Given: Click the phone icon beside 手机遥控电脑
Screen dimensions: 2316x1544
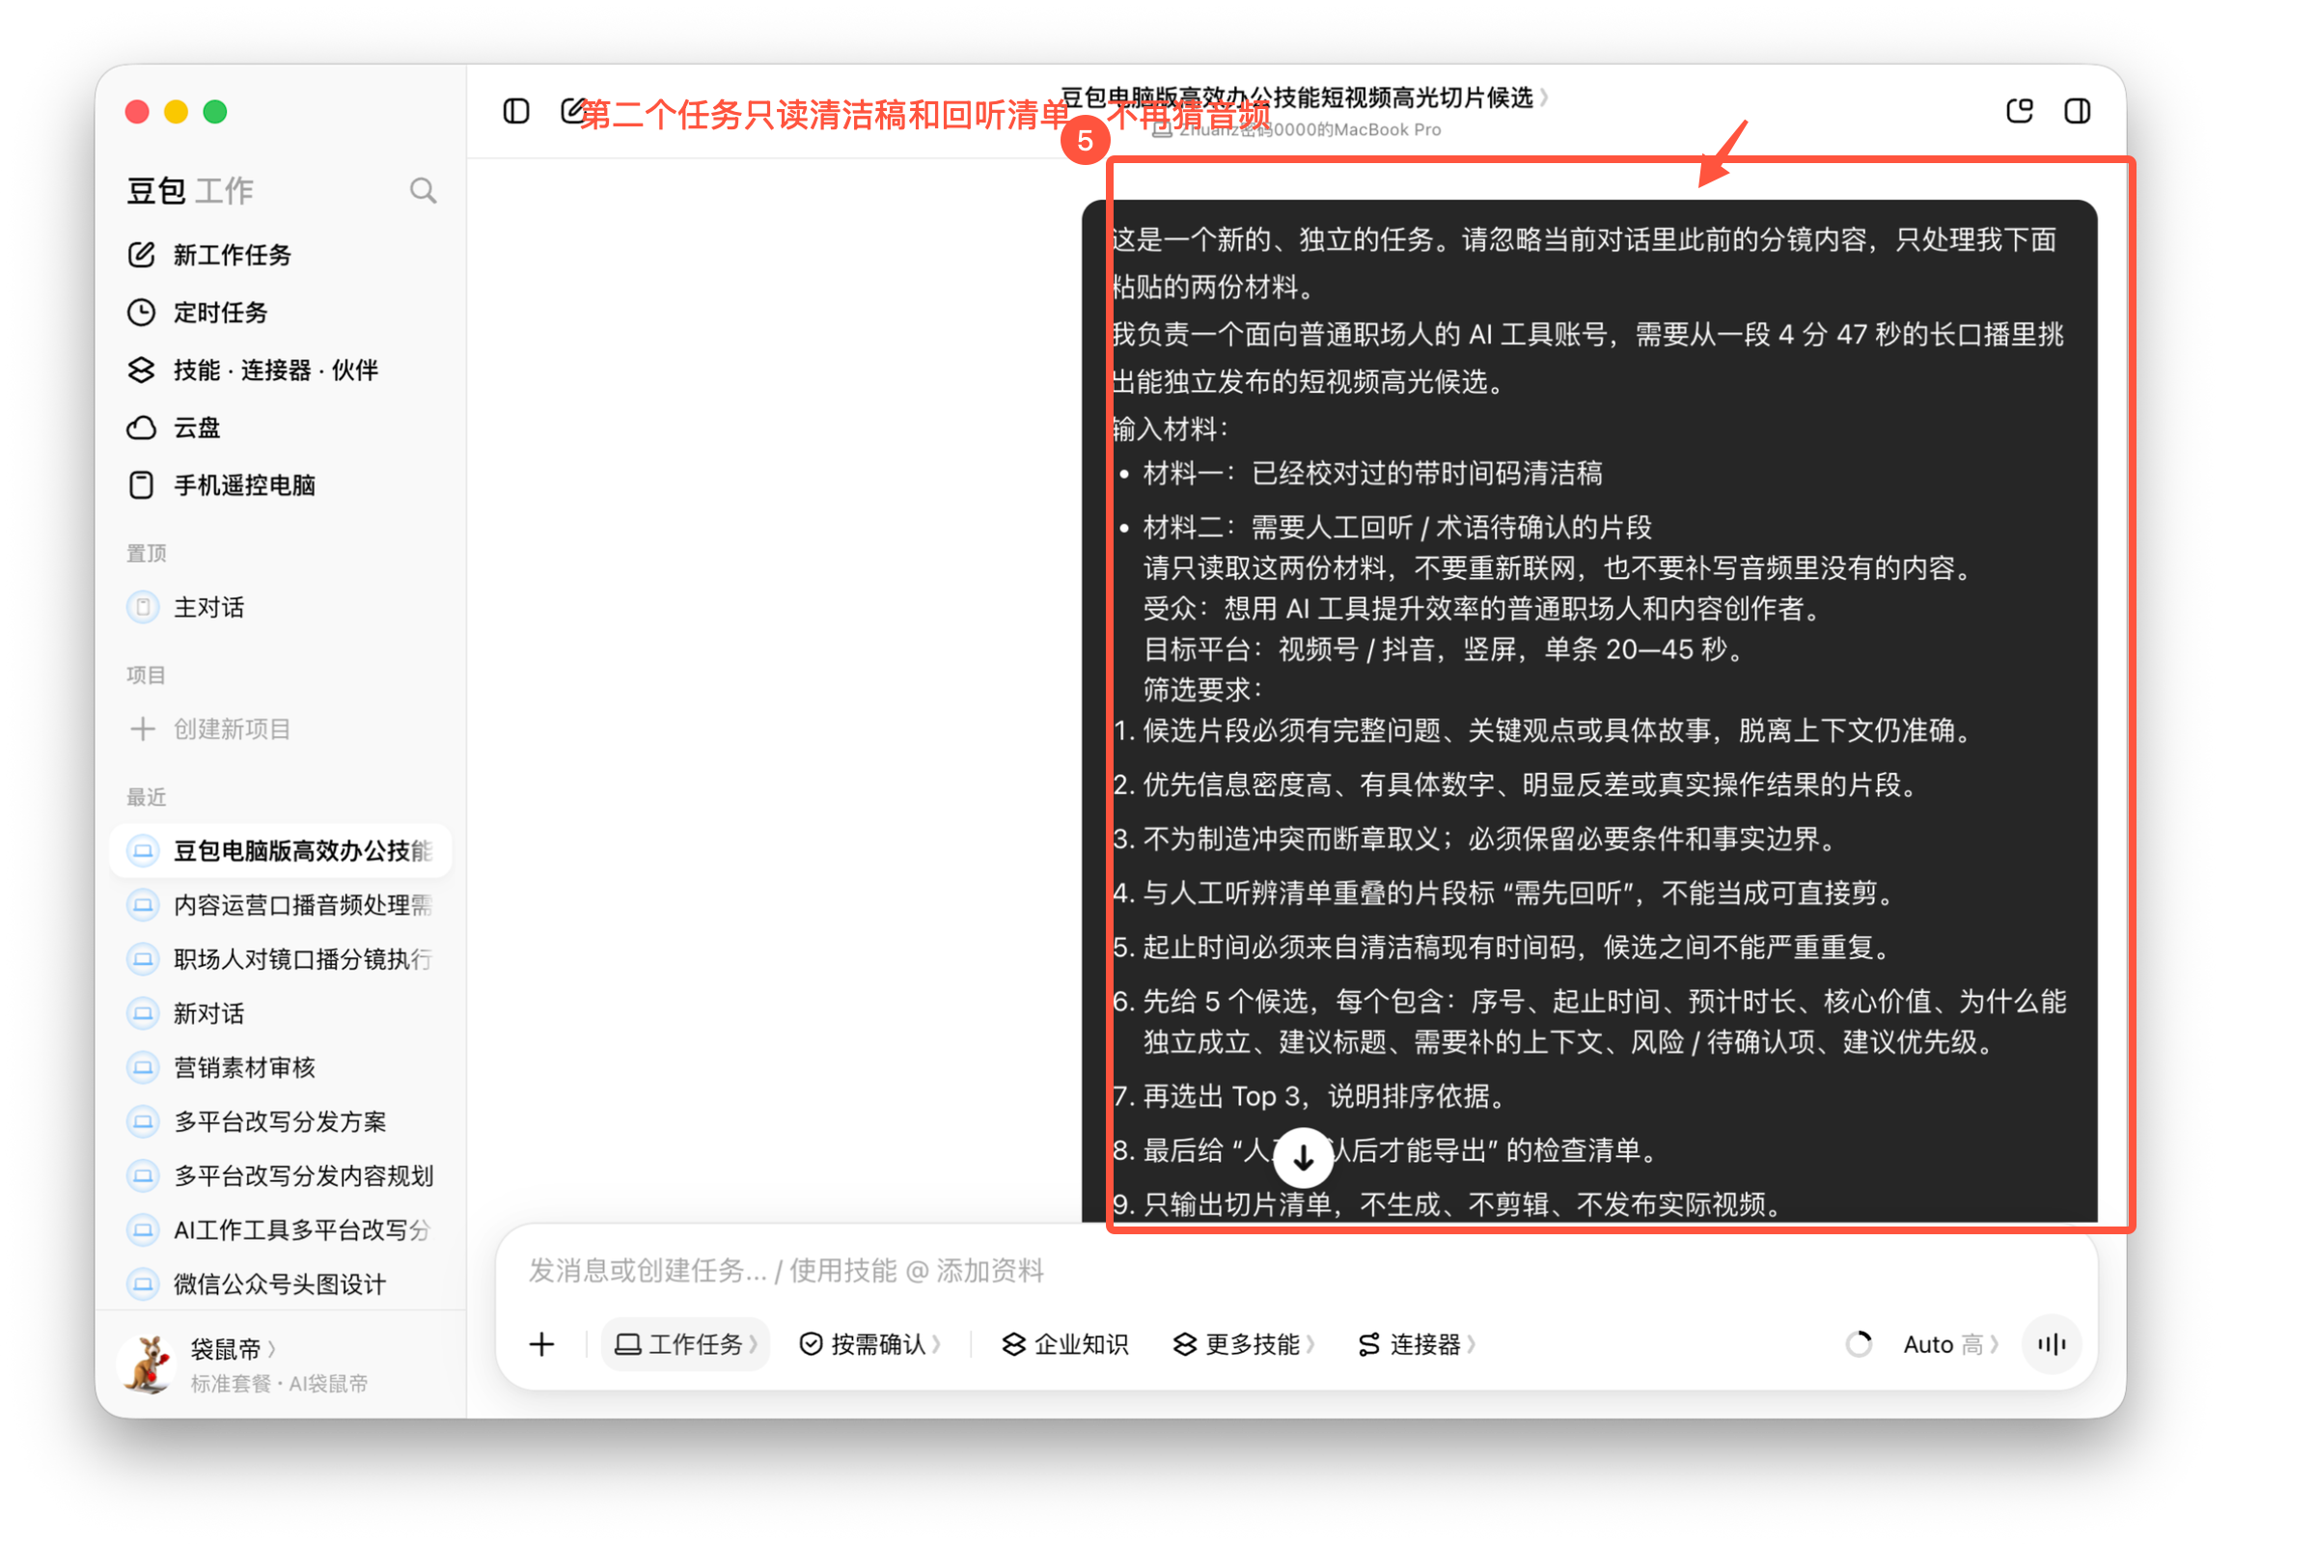Looking at the screenshot, I should pyautogui.click(x=142, y=485).
